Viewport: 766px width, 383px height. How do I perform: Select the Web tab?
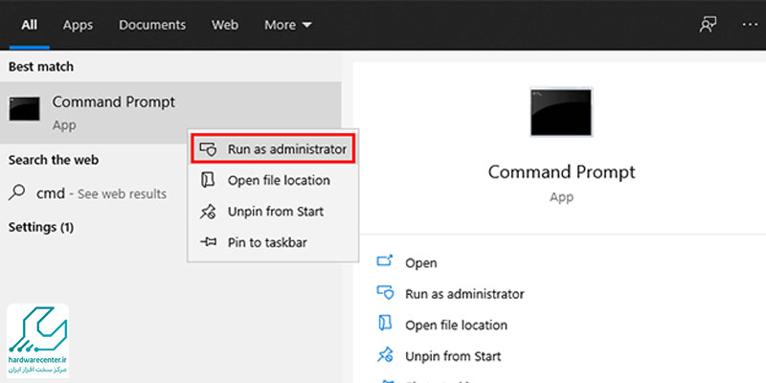(224, 25)
